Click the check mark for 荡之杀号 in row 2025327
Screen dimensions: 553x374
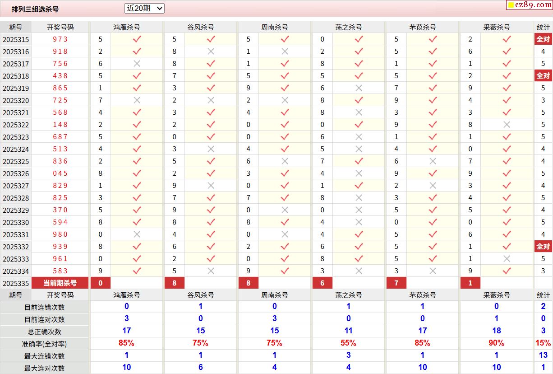pos(359,186)
